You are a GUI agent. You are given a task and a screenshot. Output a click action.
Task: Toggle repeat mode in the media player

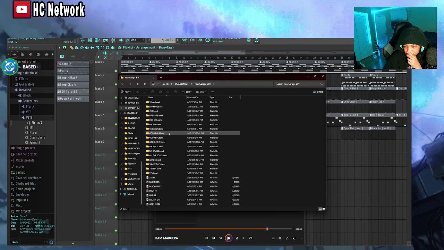click(x=251, y=238)
